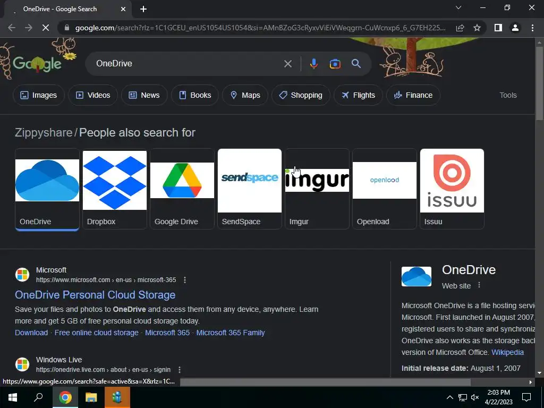
Task: Click the horizontal scrollbar at page bottom
Action: [325, 382]
